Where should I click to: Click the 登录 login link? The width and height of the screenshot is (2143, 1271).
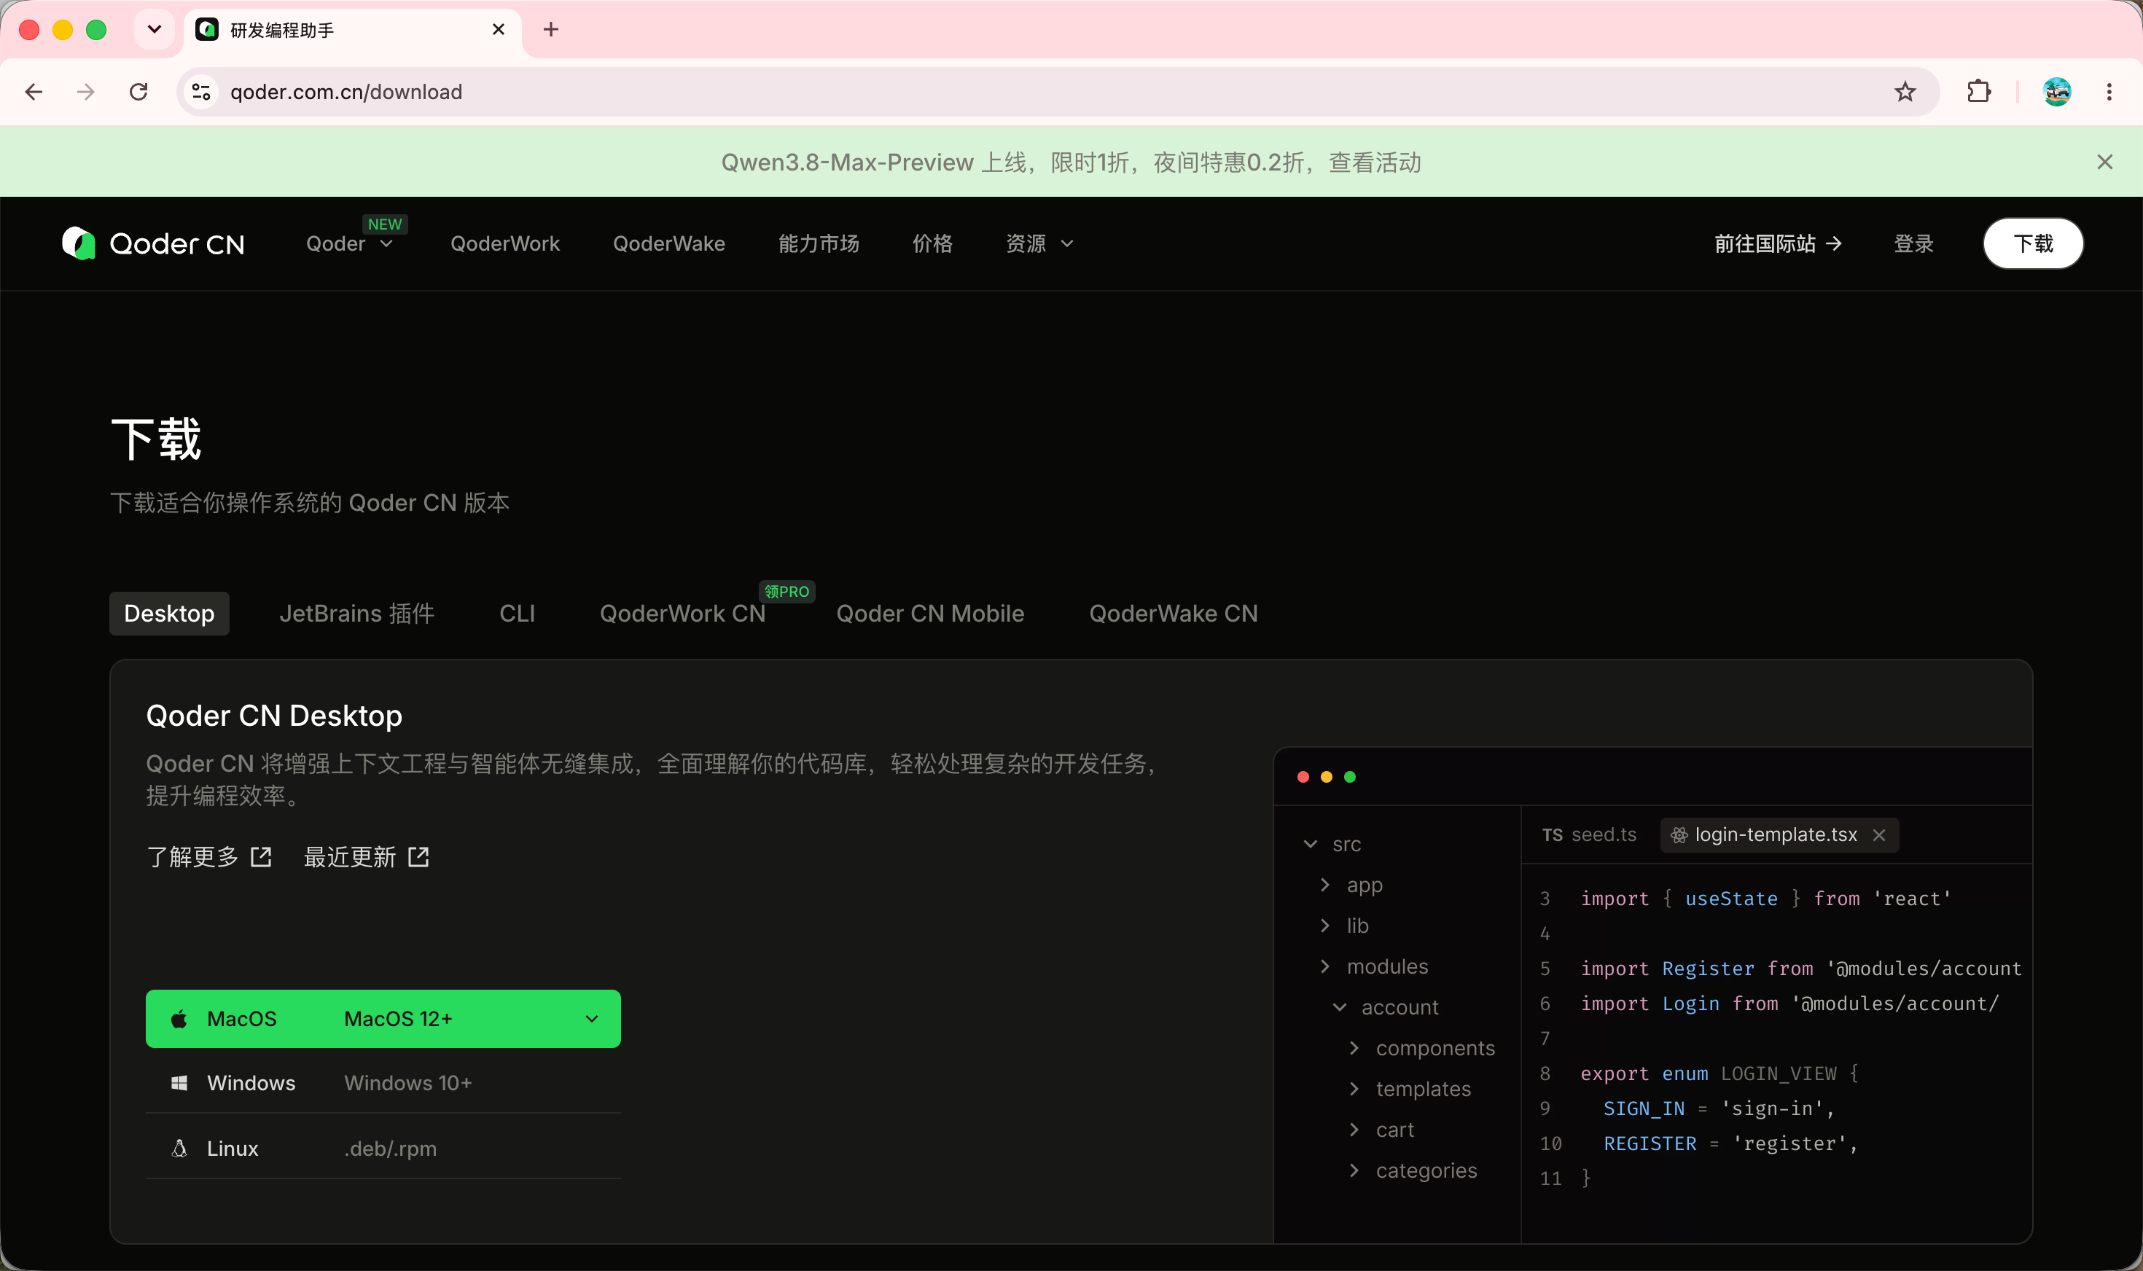click(x=1913, y=244)
